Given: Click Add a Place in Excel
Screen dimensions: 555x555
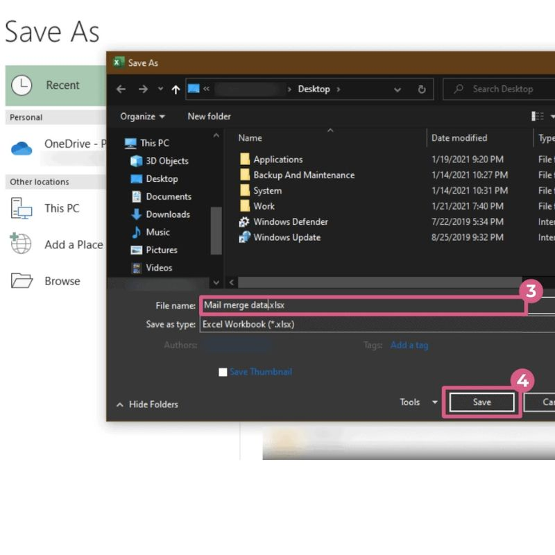Looking at the screenshot, I should [x=57, y=244].
